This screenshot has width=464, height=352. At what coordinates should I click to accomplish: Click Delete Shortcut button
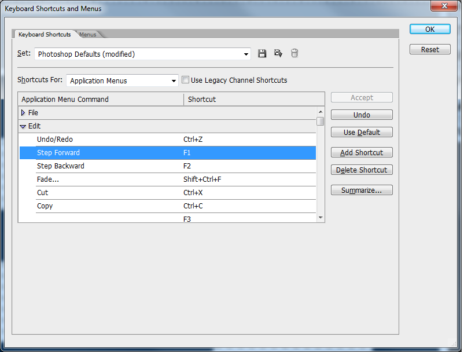(362, 170)
